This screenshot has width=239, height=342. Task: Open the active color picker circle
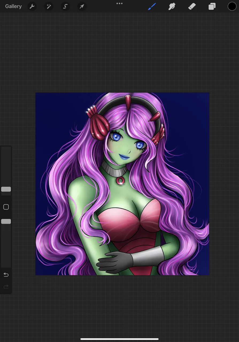232,6
